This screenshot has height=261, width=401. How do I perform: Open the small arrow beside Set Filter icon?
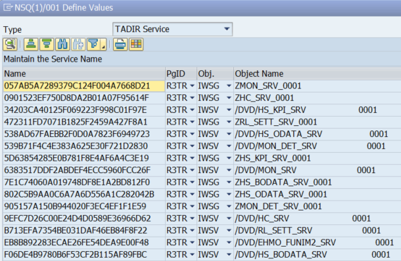[x=103, y=45]
